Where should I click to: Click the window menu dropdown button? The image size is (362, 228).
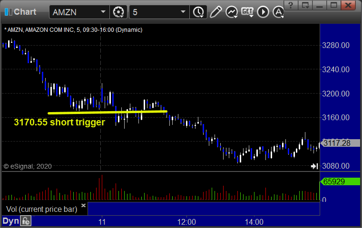(x=305, y=5)
